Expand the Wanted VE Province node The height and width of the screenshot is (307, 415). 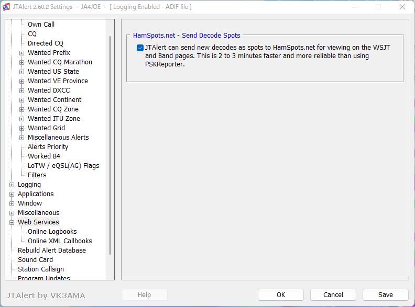pyautogui.click(x=22, y=82)
